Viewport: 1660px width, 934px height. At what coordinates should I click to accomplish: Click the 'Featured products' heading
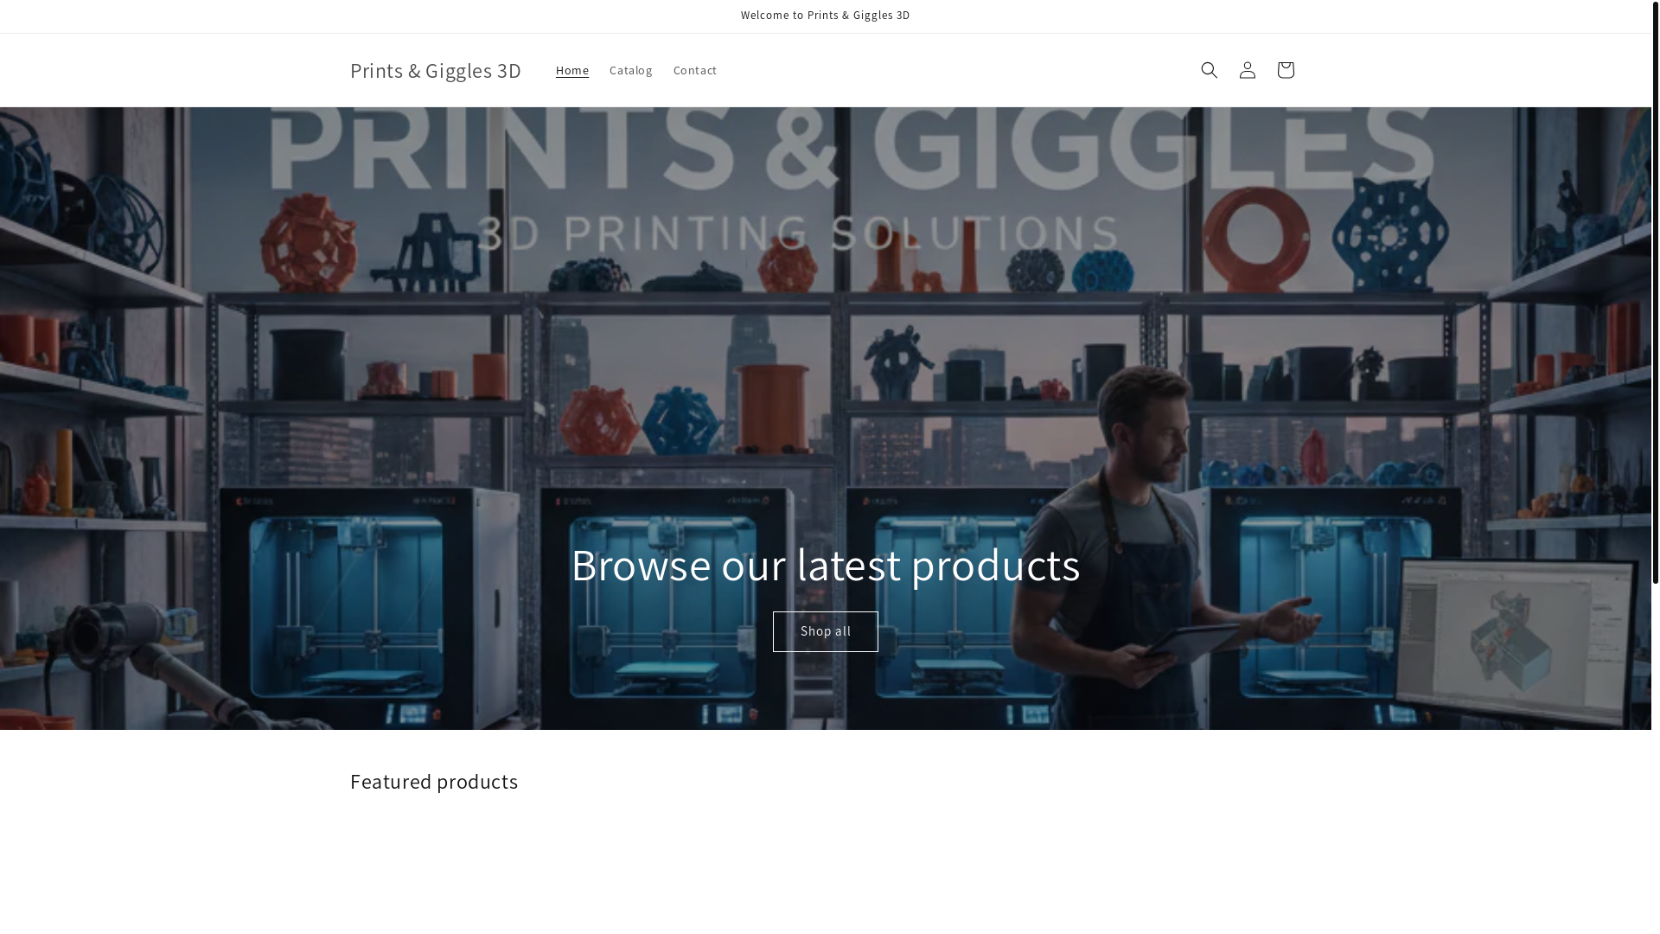(434, 781)
